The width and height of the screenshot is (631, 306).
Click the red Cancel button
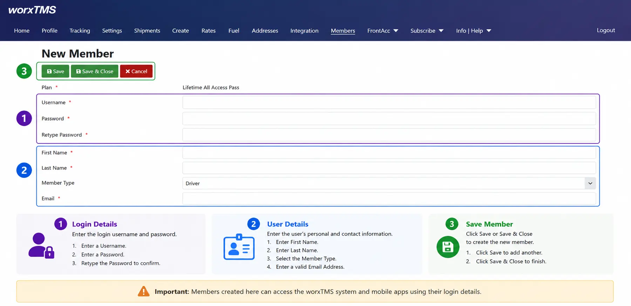click(136, 71)
